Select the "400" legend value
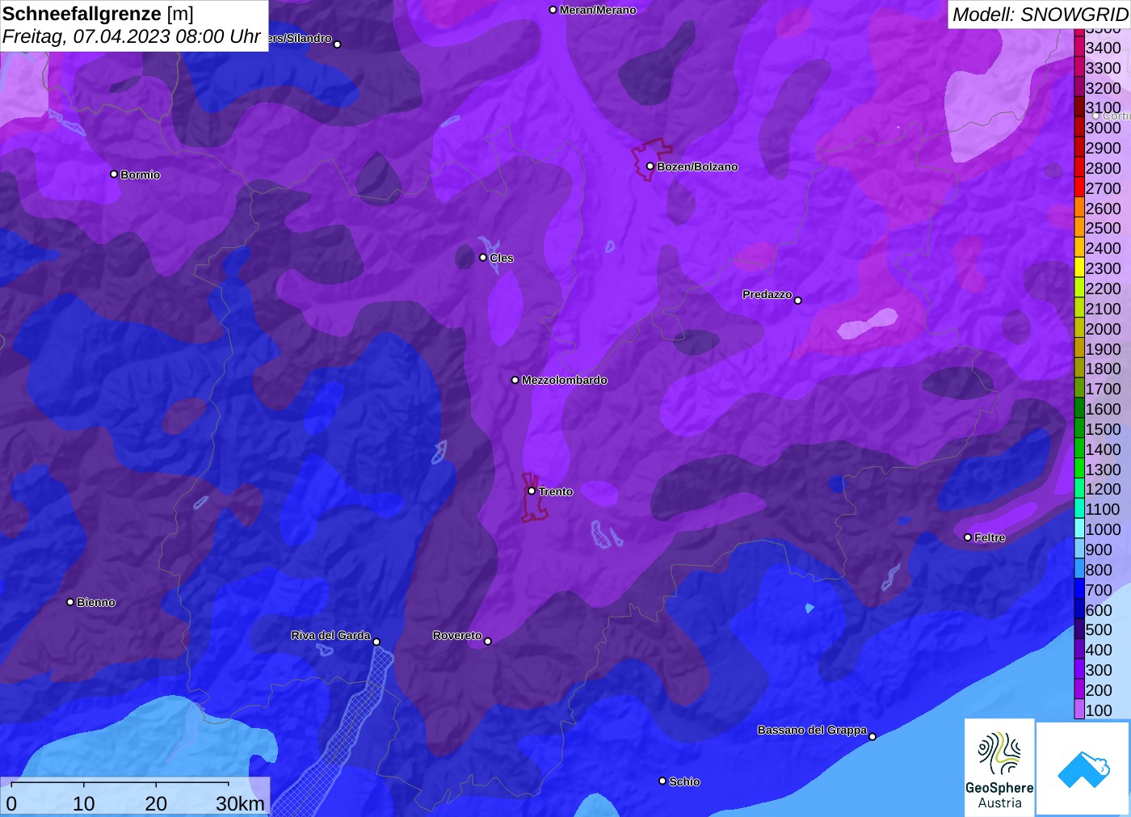 pyautogui.click(x=1099, y=650)
